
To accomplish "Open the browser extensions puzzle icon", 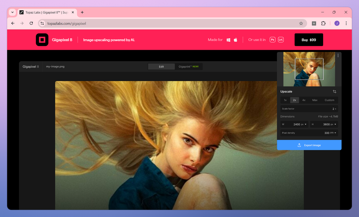I will pyautogui.click(x=323, y=23).
